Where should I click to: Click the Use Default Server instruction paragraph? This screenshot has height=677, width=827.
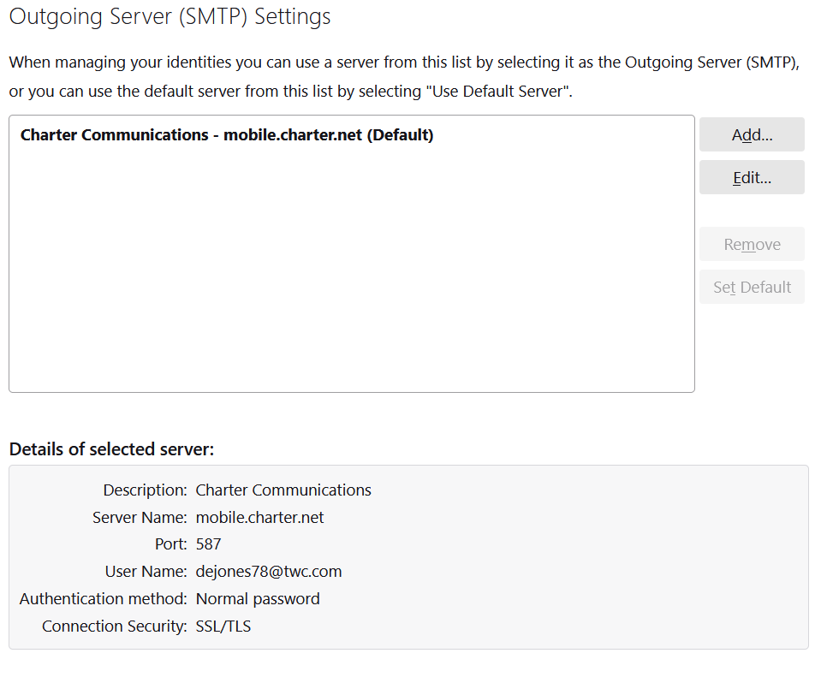click(x=405, y=77)
